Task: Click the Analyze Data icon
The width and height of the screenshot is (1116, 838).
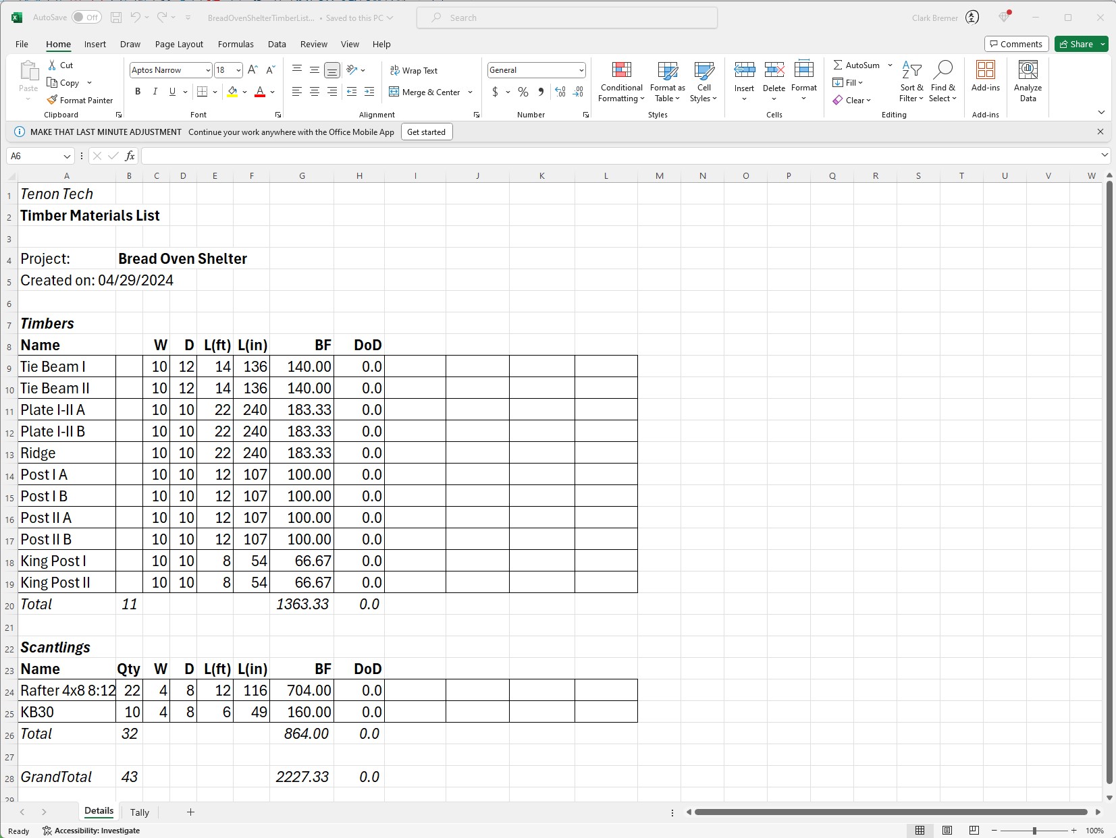Action: (1028, 82)
